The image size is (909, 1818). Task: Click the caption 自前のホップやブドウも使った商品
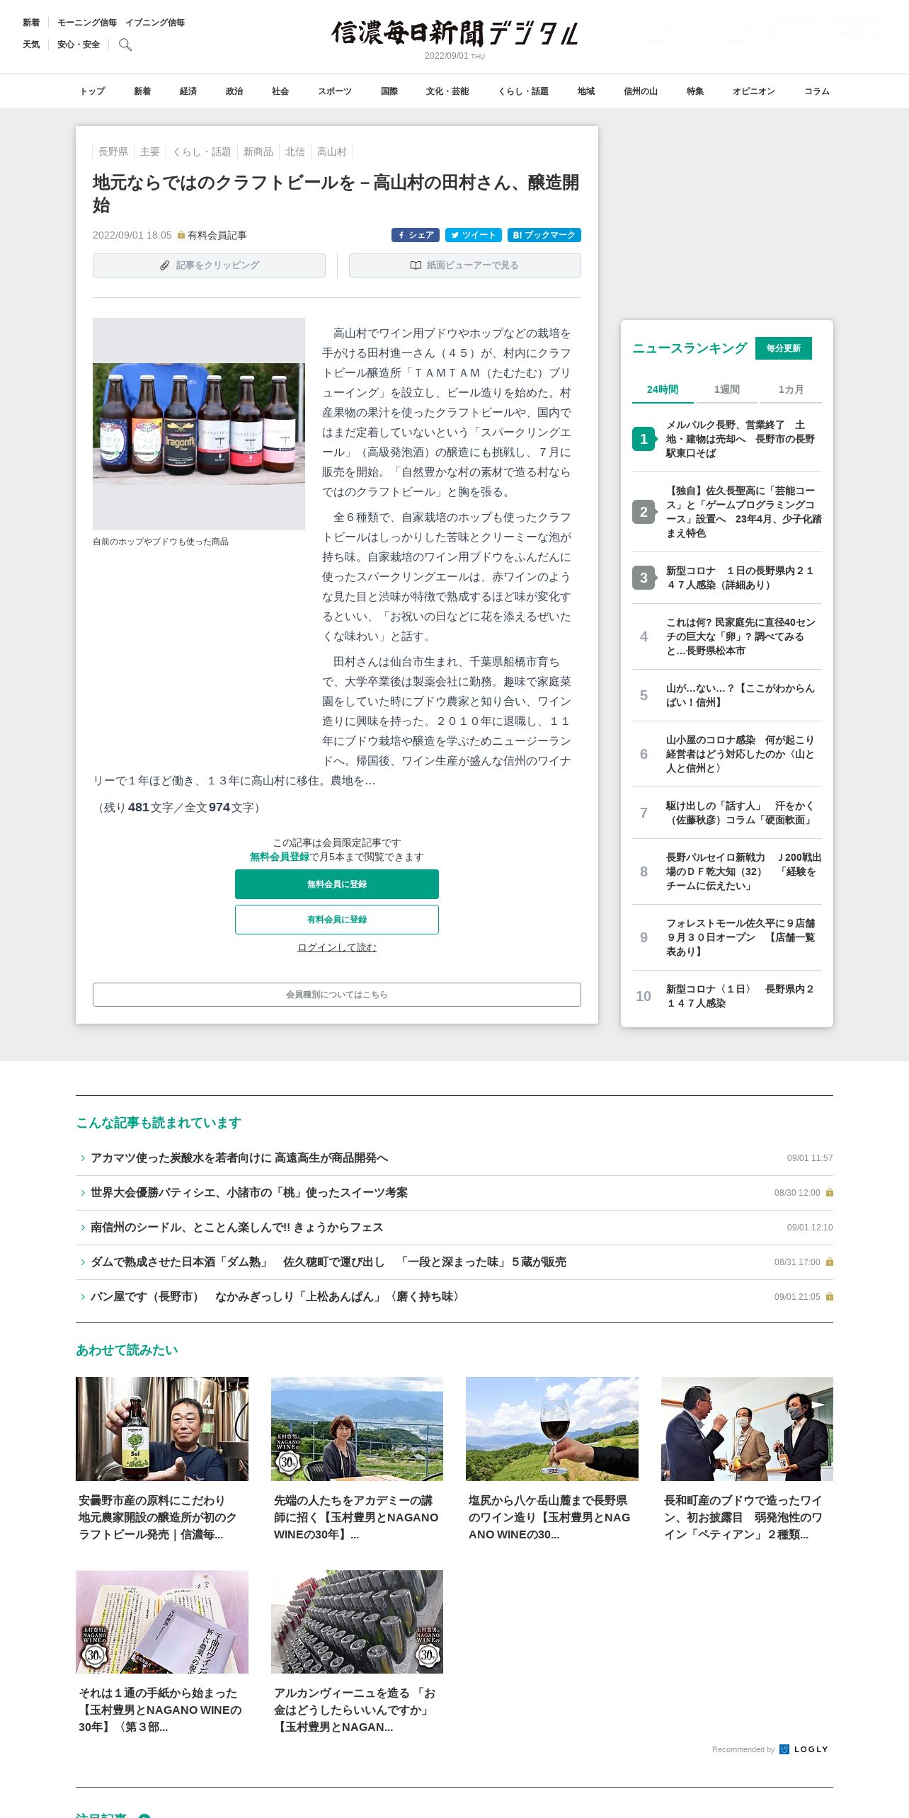(161, 542)
